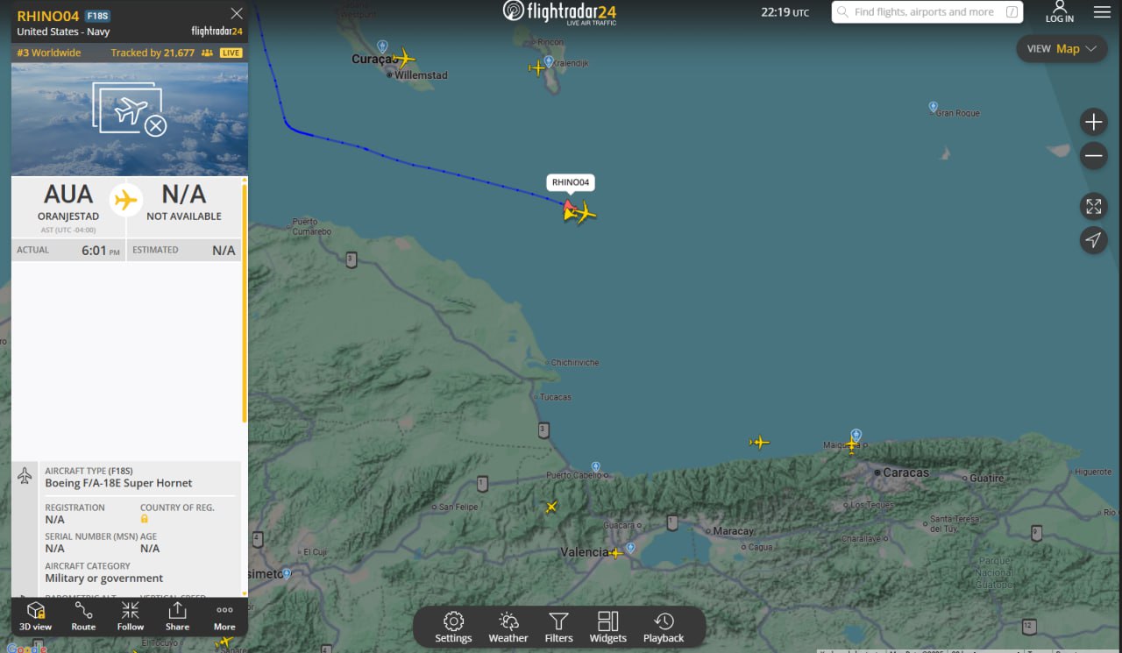Open the Filters panel
The image size is (1122, 653).
tap(558, 628)
